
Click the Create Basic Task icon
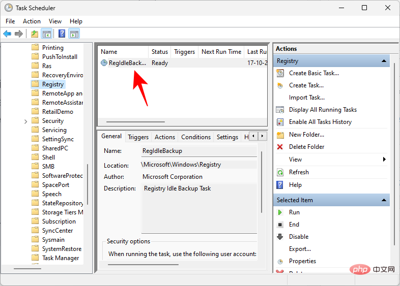pos(280,73)
